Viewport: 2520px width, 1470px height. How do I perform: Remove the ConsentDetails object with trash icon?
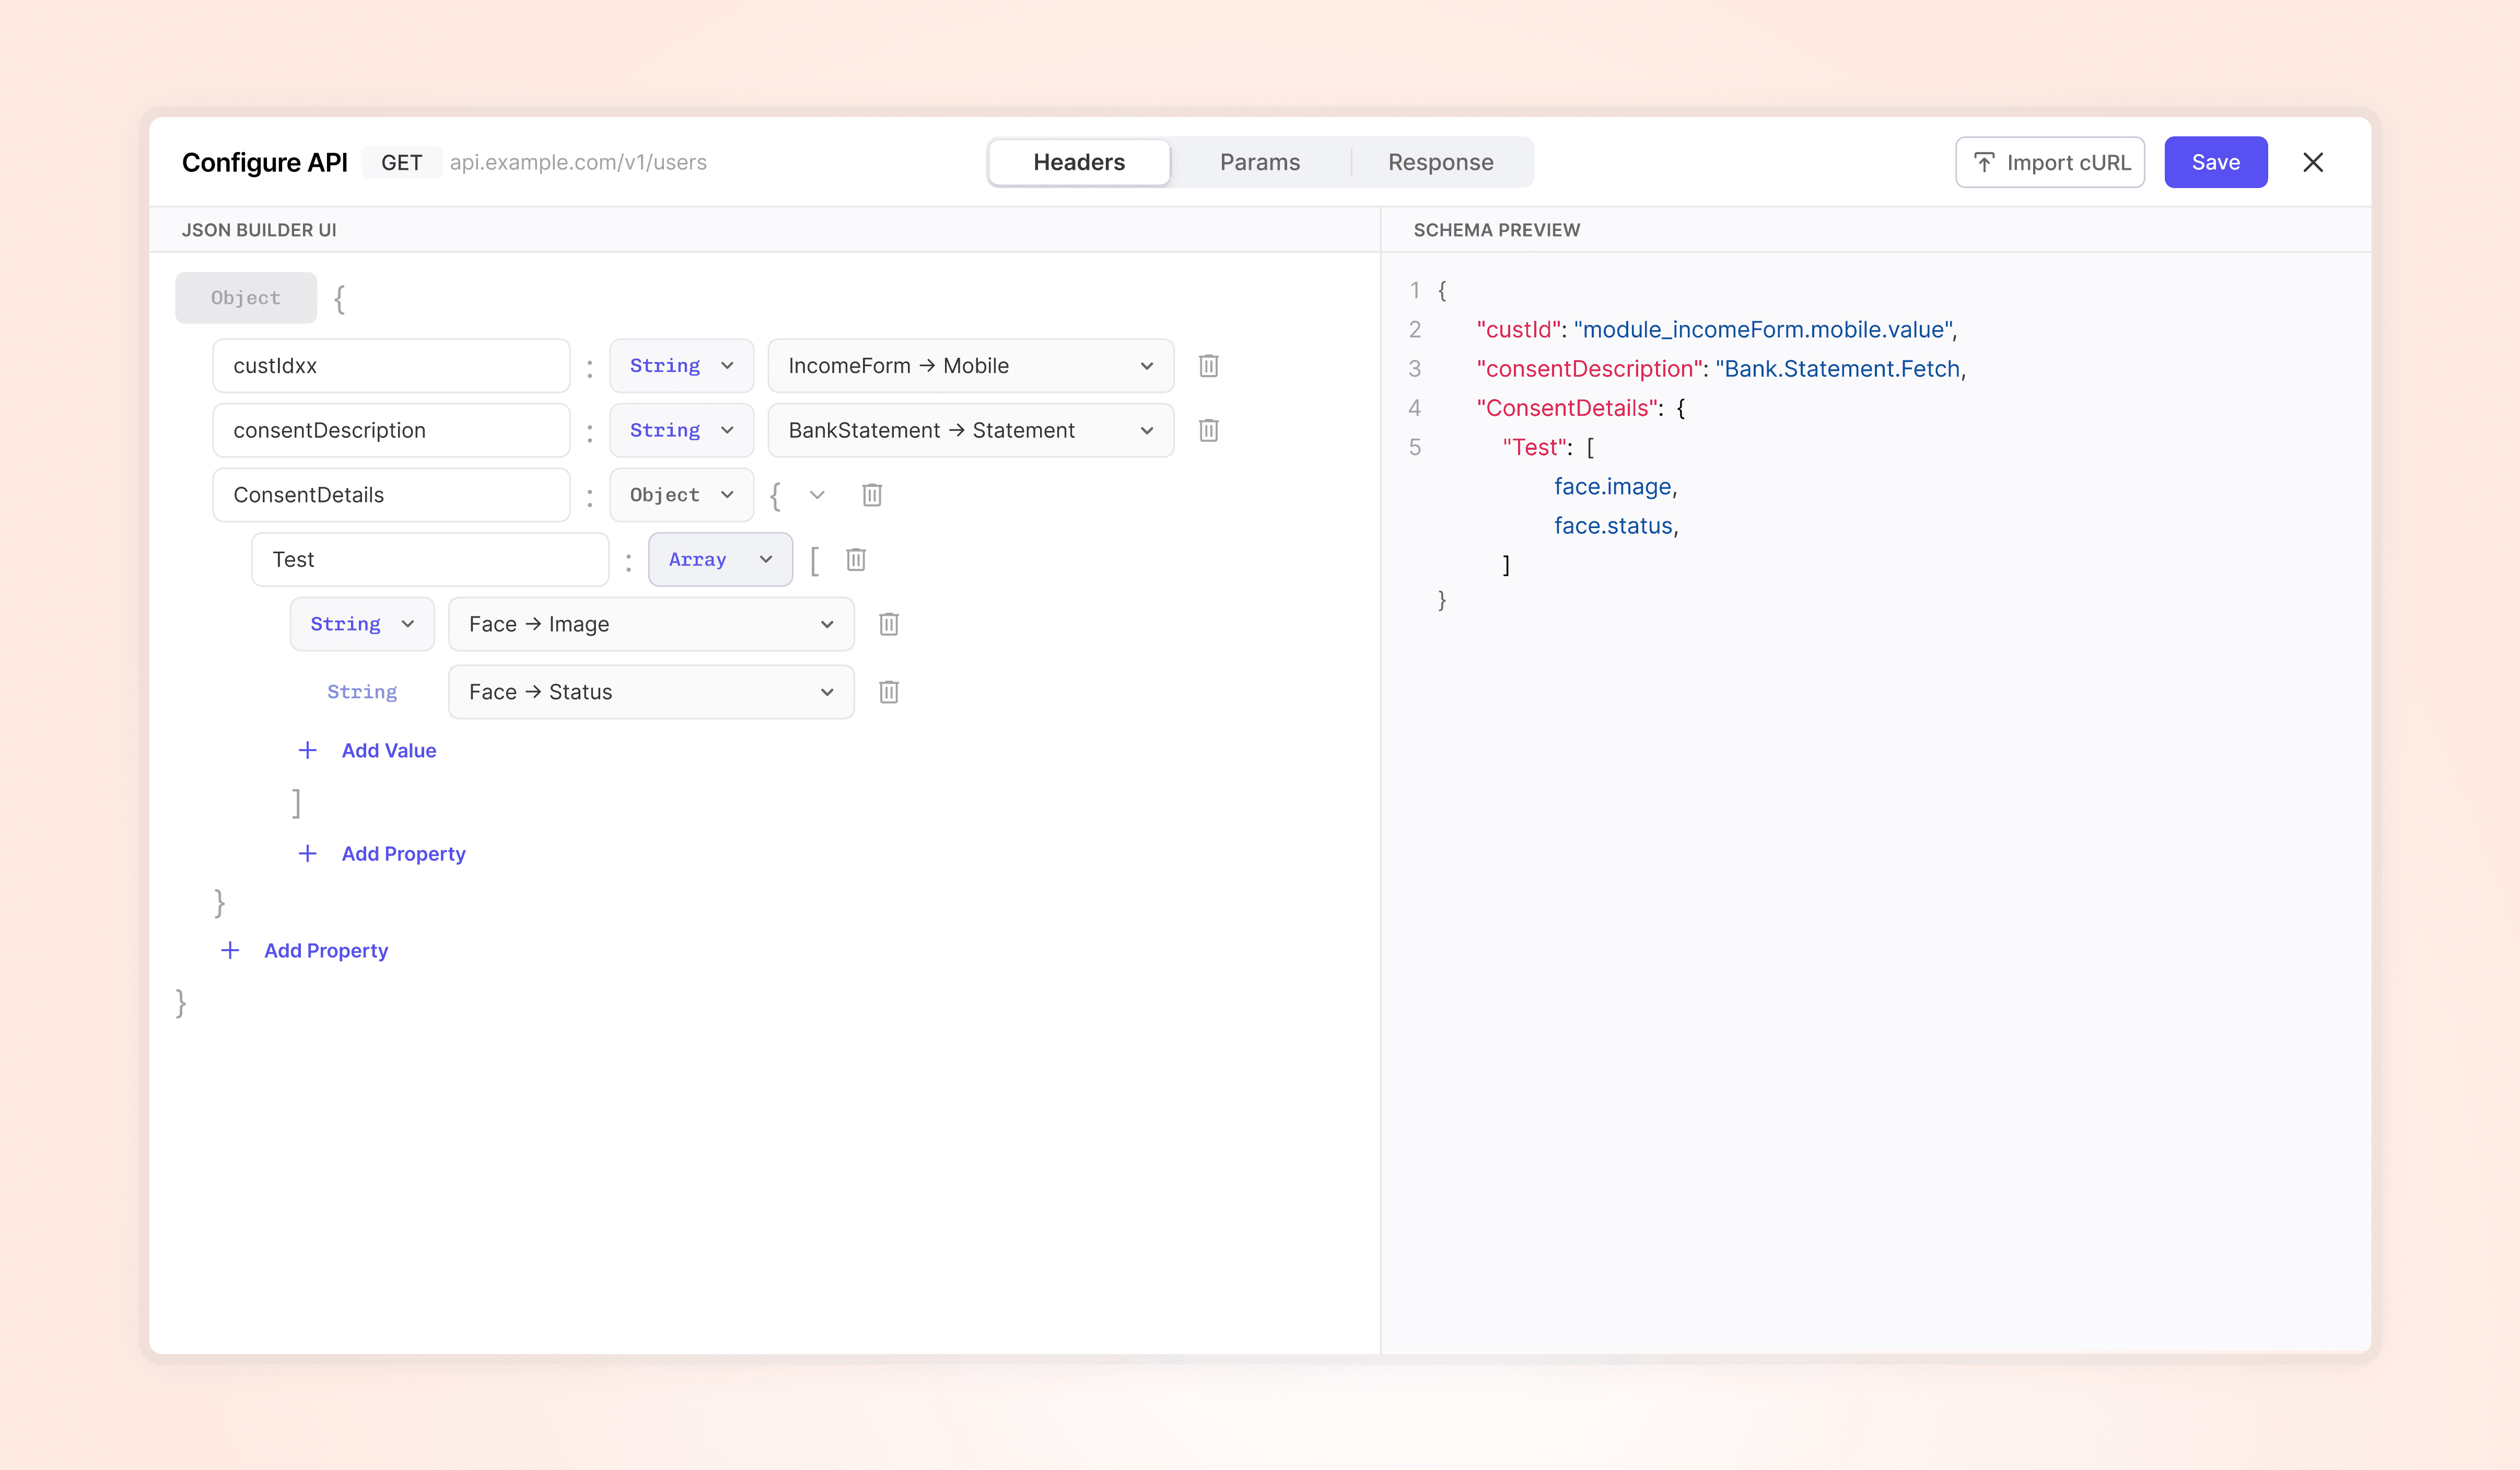872,495
